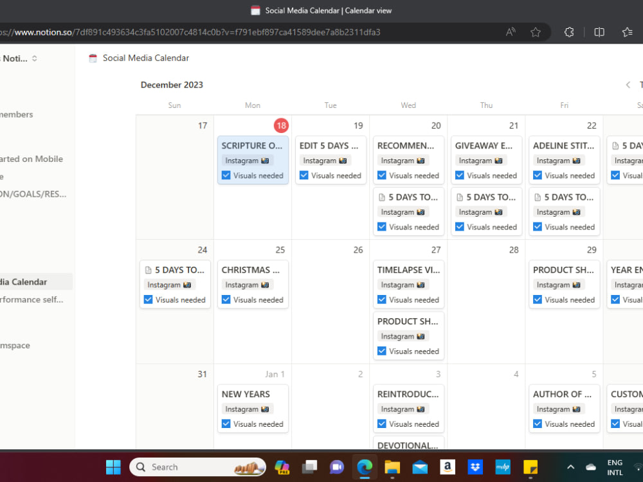Open Dropbox from taskbar
Image resolution: width=643 pixels, height=482 pixels.
coord(475,467)
